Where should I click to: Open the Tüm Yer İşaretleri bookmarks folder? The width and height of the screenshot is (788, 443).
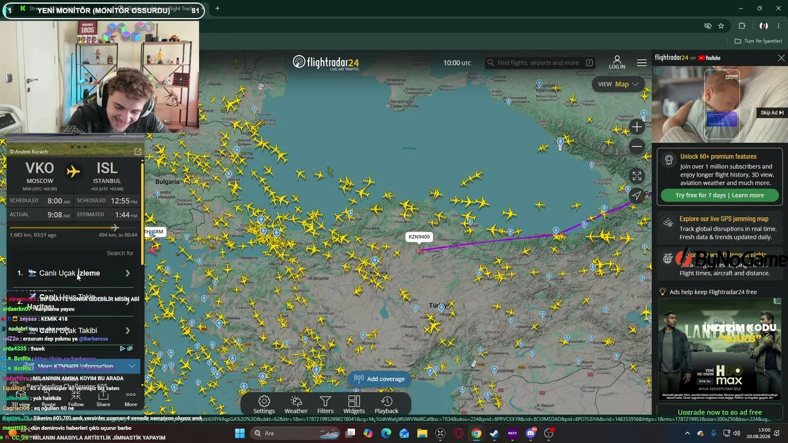(758, 41)
